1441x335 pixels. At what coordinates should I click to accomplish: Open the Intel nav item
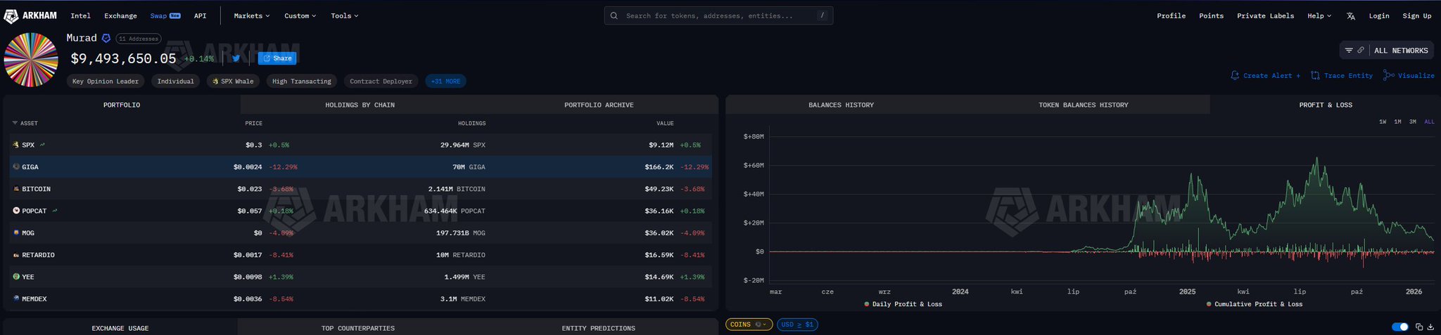(x=80, y=15)
